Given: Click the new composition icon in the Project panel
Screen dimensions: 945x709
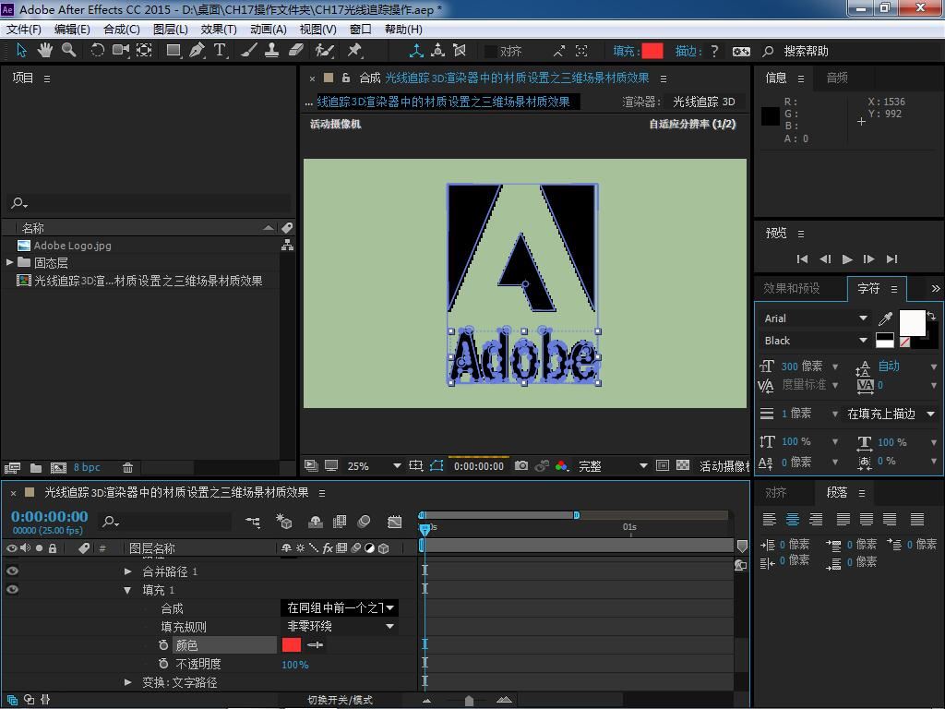Looking at the screenshot, I should pos(58,468).
